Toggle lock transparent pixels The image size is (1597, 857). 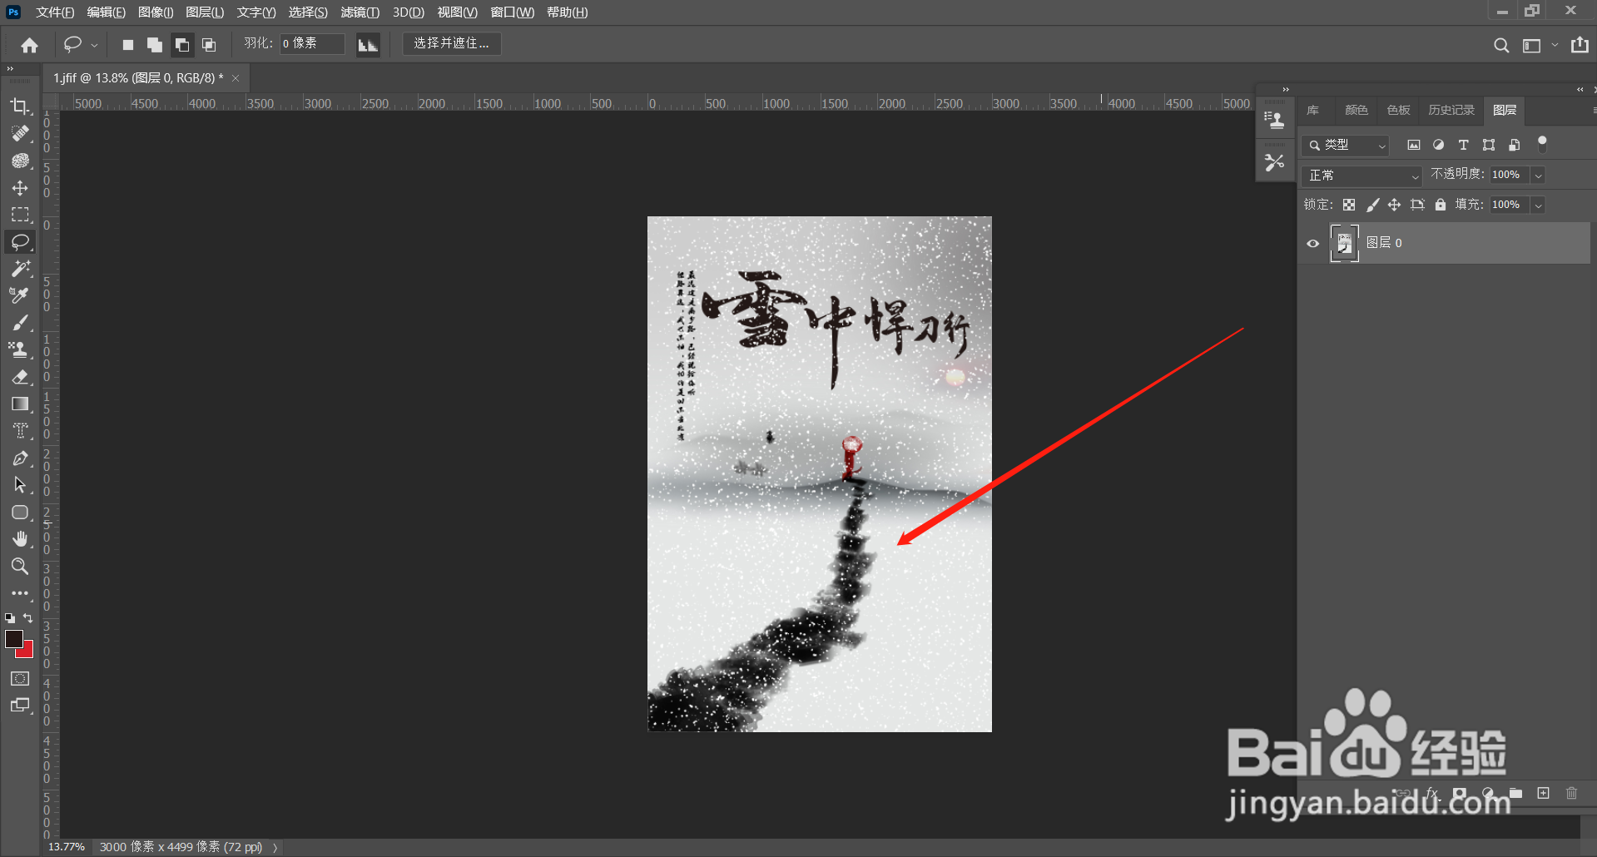[1349, 205]
